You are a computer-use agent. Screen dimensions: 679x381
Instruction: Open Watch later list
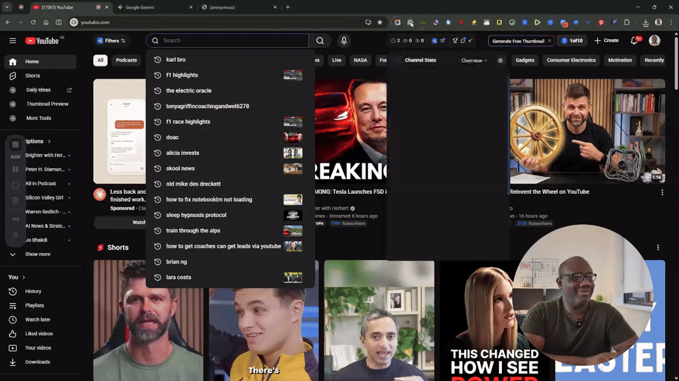coord(40,320)
